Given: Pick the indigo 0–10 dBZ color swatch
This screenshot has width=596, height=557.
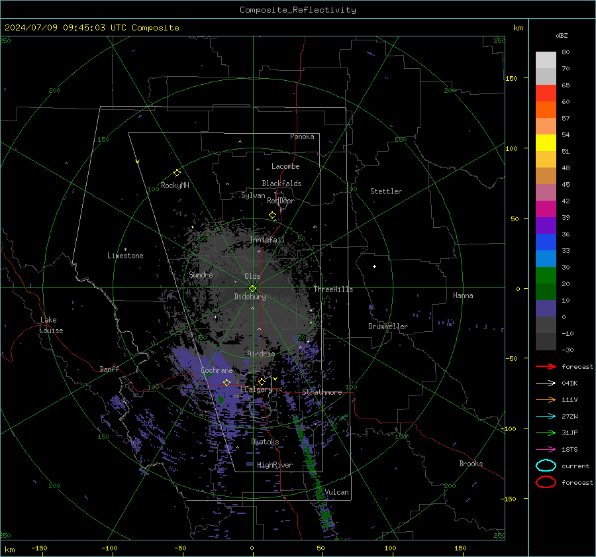Looking at the screenshot, I should click(546, 309).
